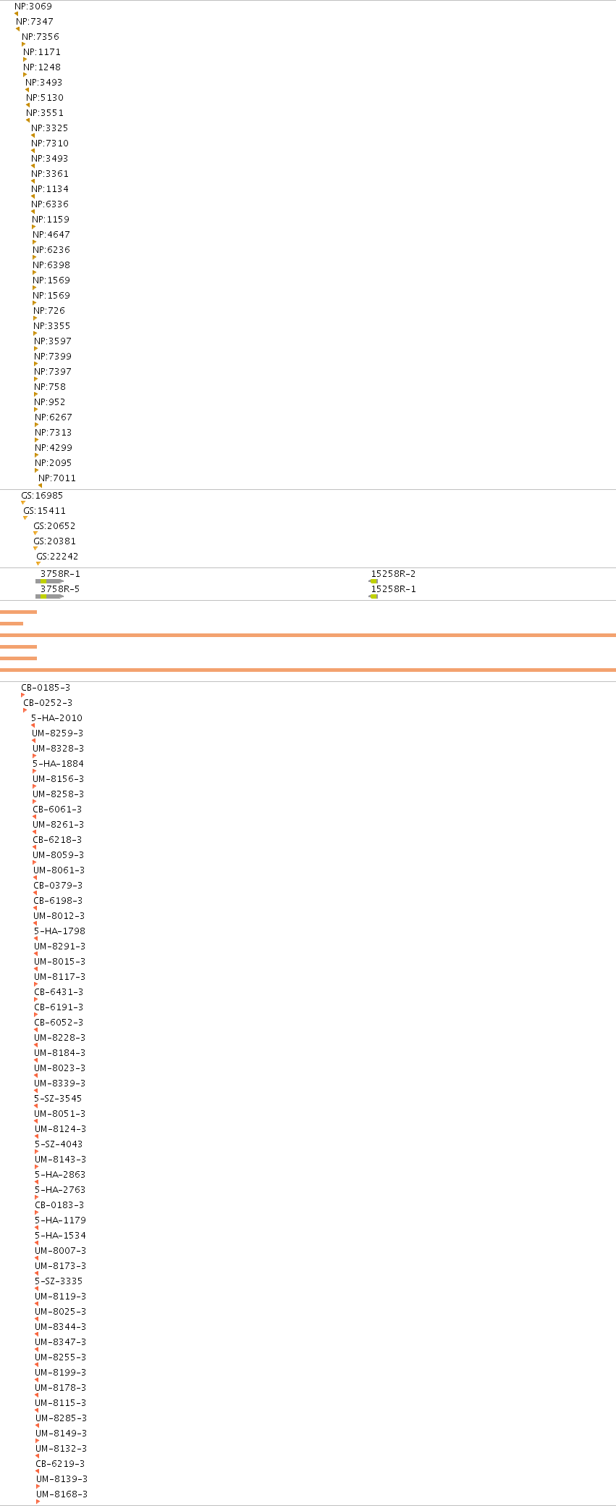Select the 5-HA-2010 feature

click(56, 718)
